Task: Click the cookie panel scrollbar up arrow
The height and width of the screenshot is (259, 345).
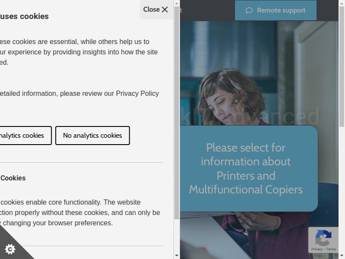Action: (176, 3)
